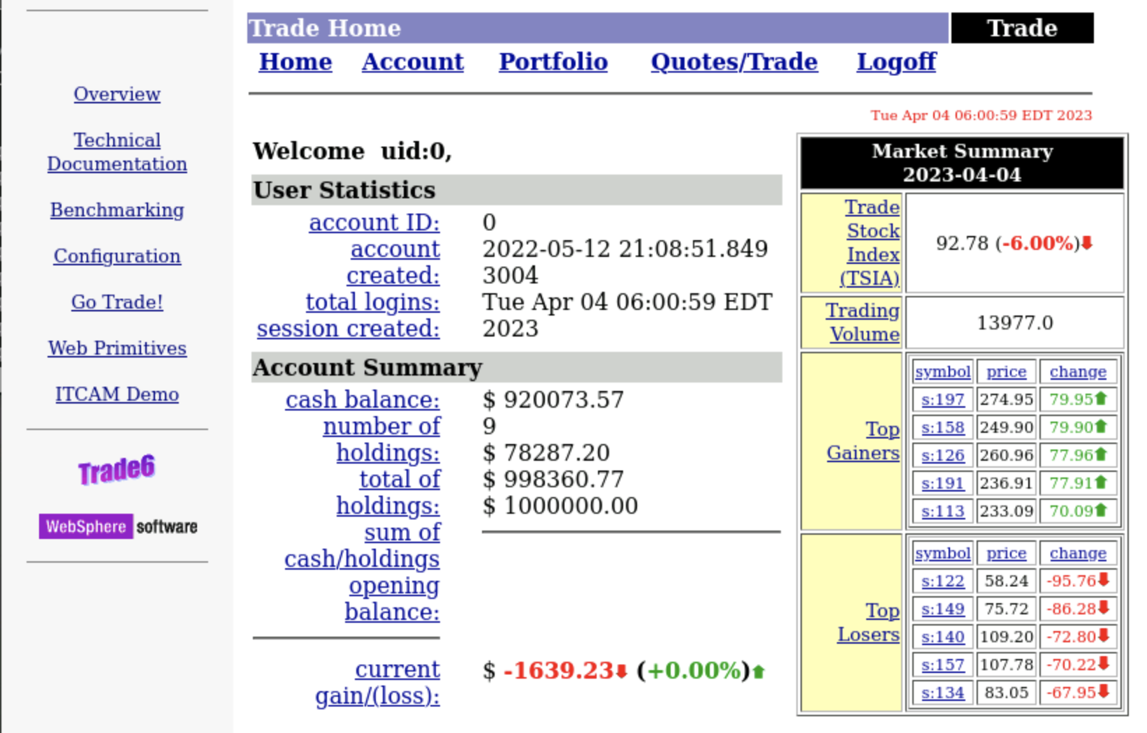Open the Configuration sidebar link

coord(117,256)
